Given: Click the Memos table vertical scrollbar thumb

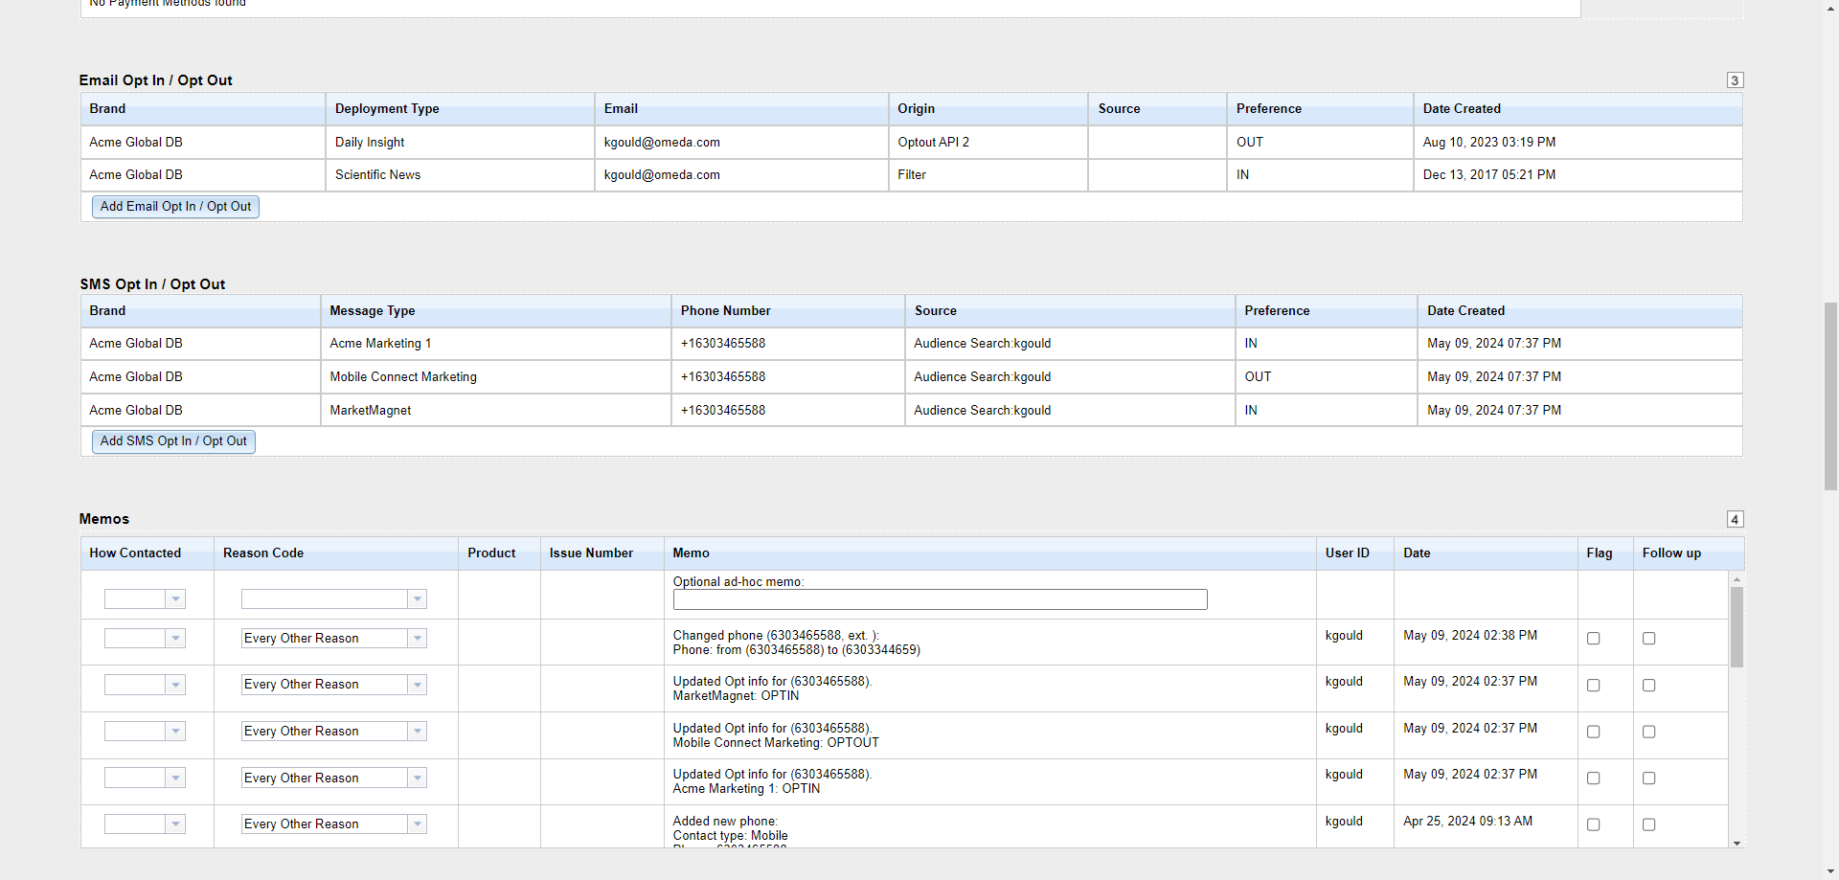Looking at the screenshot, I should [1737, 627].
